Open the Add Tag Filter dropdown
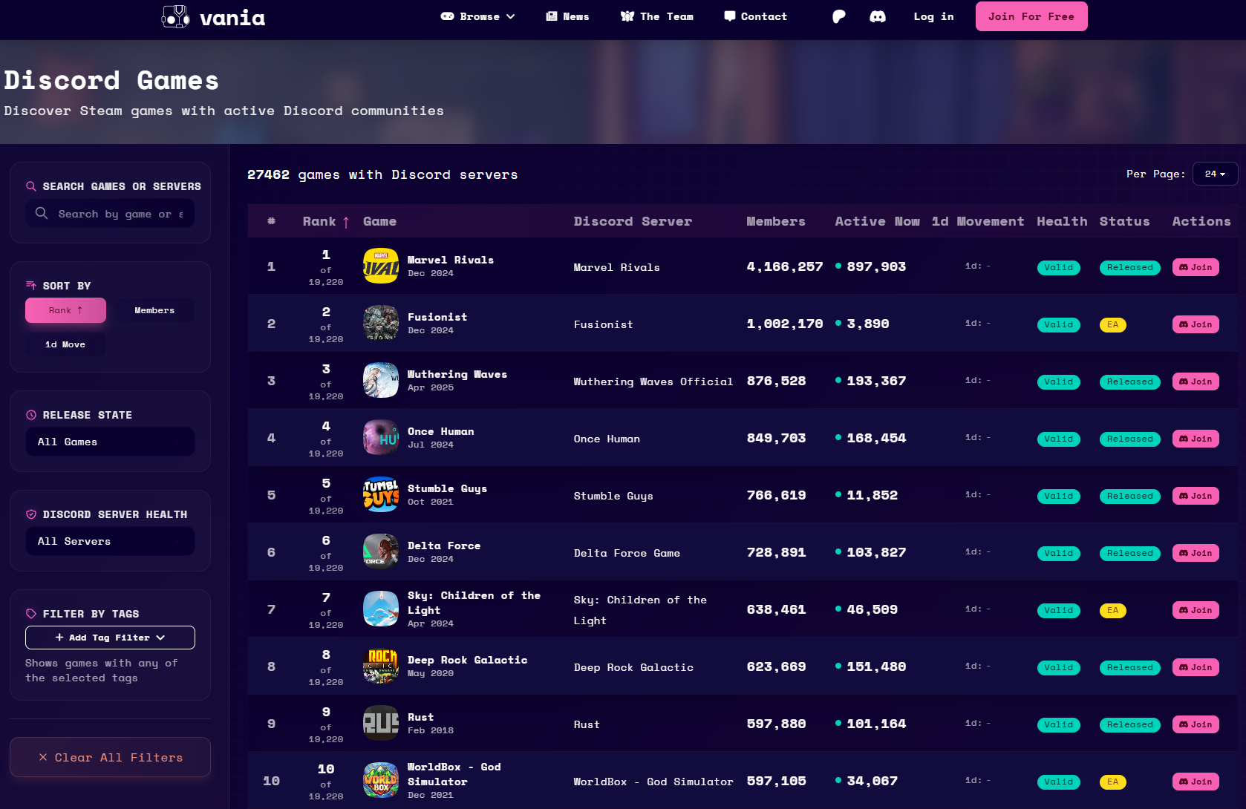 (110, 637)
